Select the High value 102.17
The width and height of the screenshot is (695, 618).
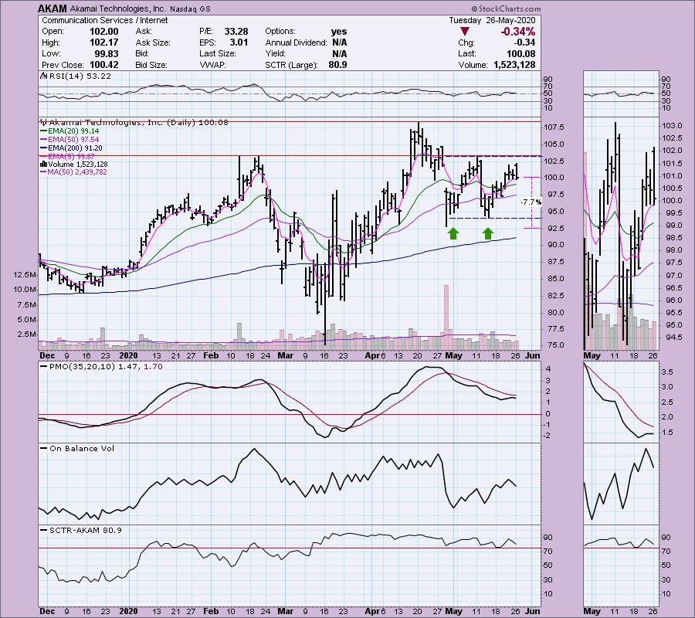[103, 42]
